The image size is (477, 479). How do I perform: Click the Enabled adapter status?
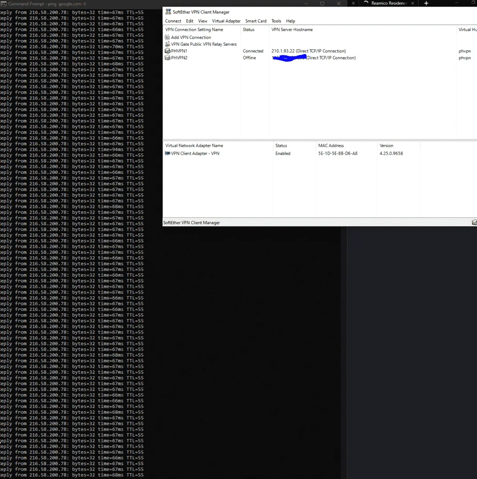(x=283, y=153)
